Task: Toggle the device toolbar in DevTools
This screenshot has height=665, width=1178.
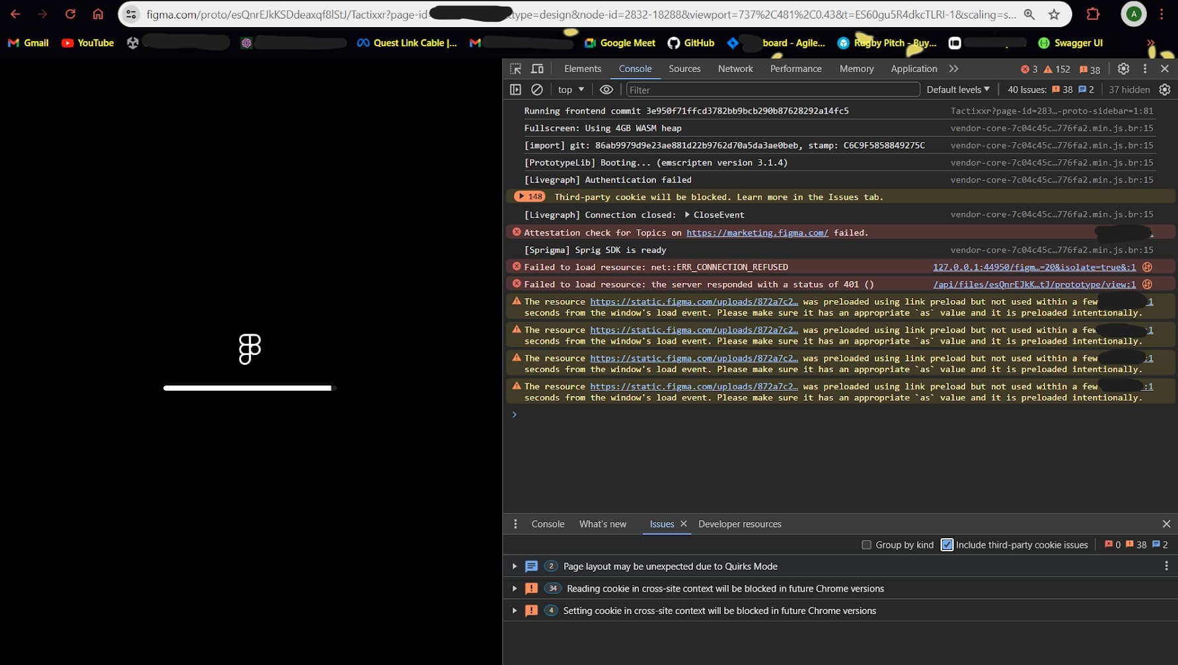Action: point(538,69)
